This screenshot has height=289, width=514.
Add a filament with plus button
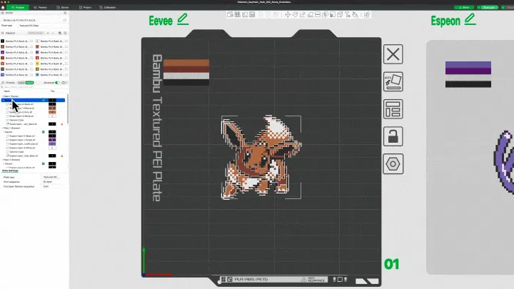click(48, 33)
